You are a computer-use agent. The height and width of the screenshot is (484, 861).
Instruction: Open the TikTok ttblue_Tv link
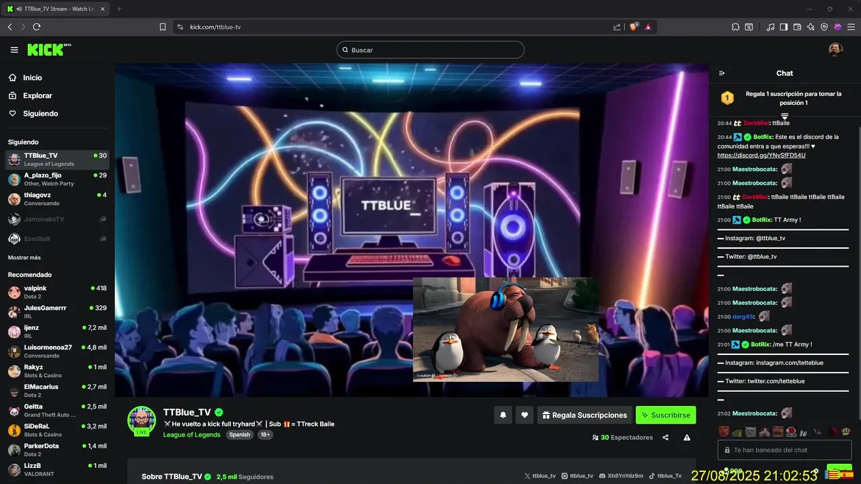point(665,476)
